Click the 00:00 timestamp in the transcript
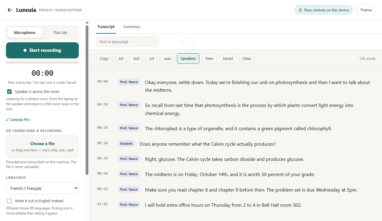This screenshot has width=382, height=221. click(x=102, y=81)
